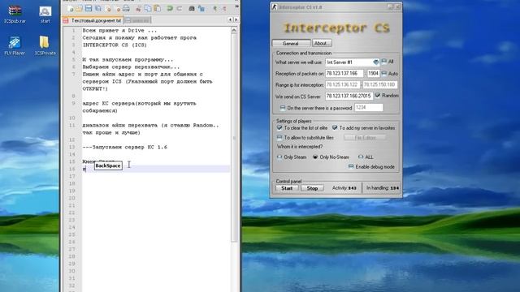Click the line '---Запускаем сервер КС 1.6'
This screenshot has width=520, height=292.
pos(124,147)
